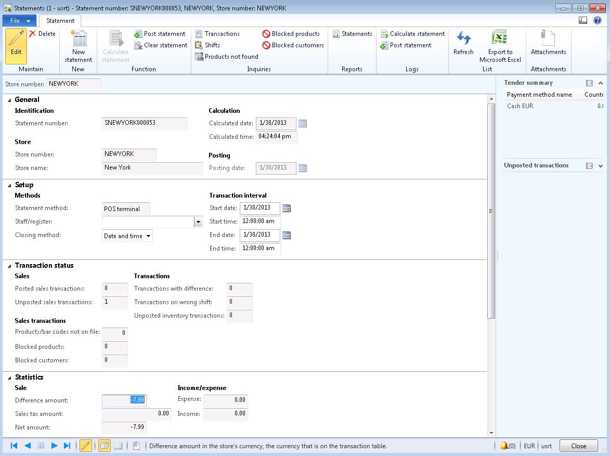Open the Staff/register dropdown
This screenshot has width=610, height=456.
[x=198, y=222]
